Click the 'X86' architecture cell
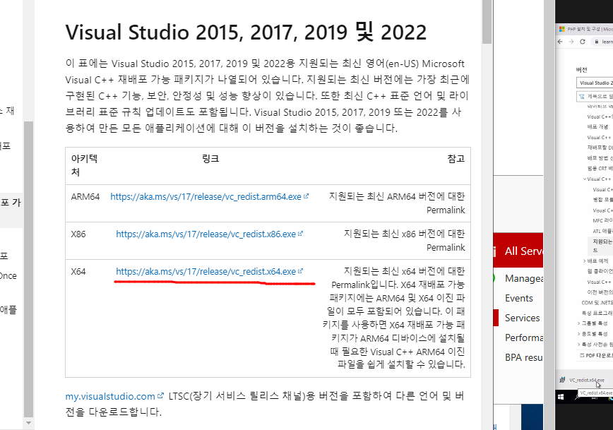Viewport: 613px width, 430px height. coord(78,234)
